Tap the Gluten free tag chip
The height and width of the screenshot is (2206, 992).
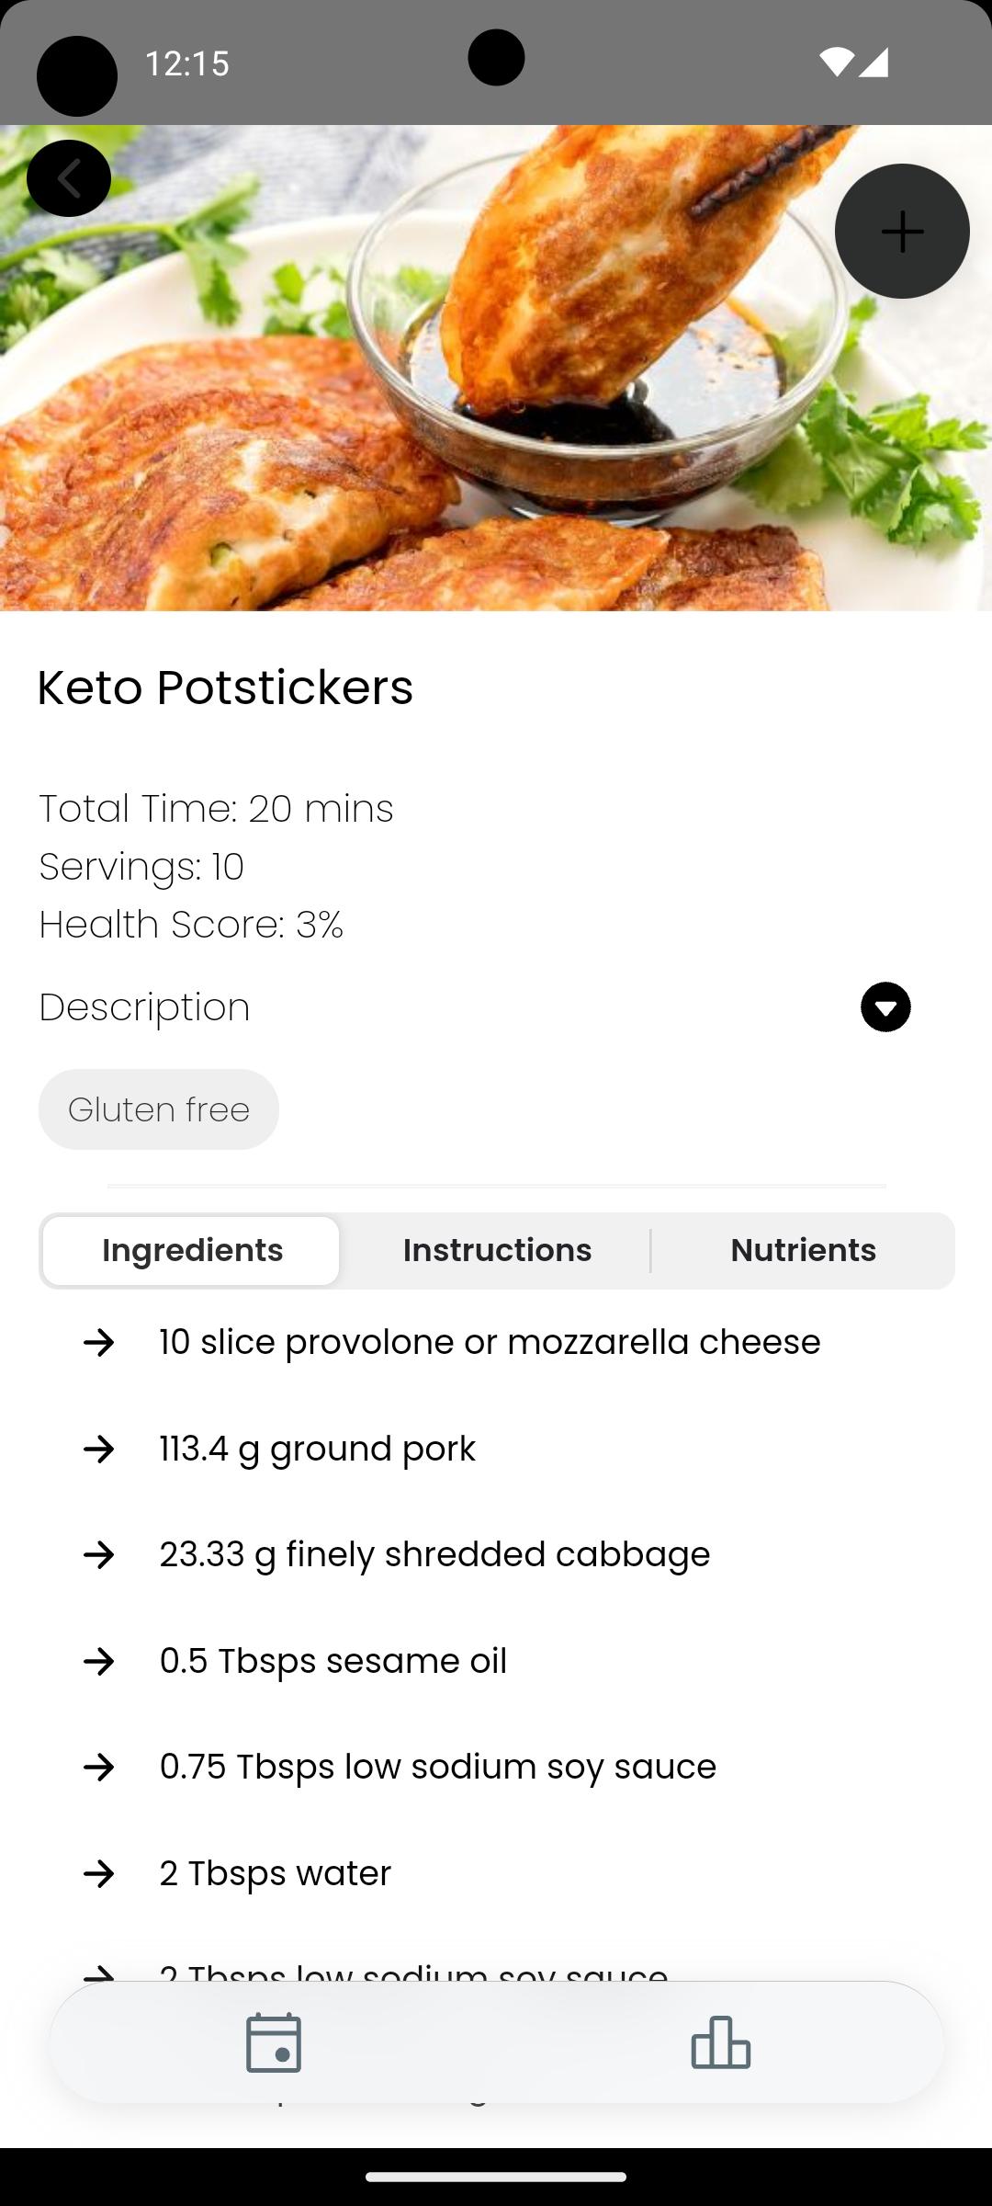(159, 1109)
